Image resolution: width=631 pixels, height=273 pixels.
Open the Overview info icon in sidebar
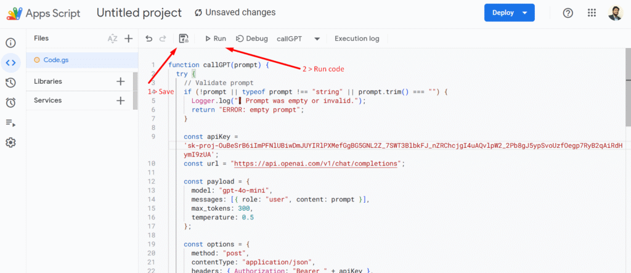coord(10,43)
